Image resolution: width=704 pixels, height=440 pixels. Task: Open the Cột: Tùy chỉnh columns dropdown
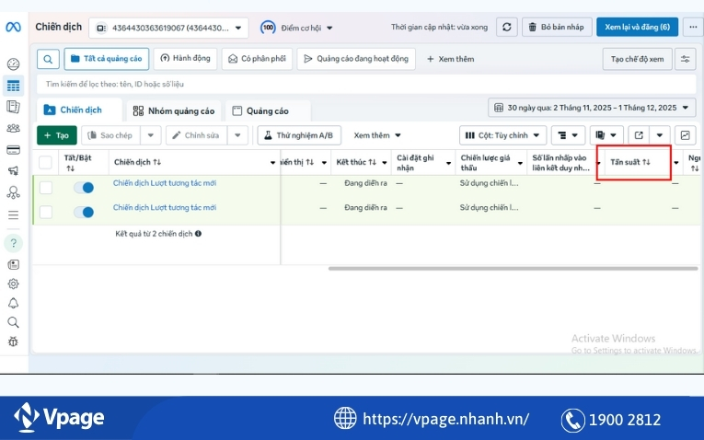click(x=502, y=135)
